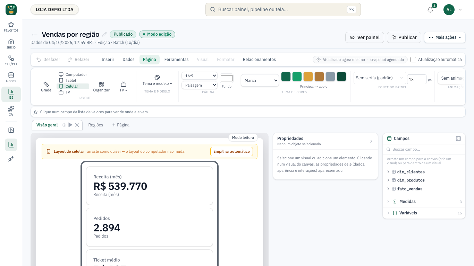Click the Fundo background color box

click(227, 78)
